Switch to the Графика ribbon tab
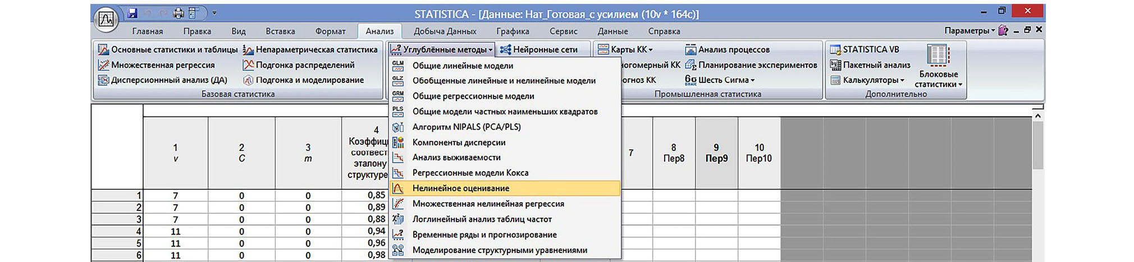 512,31
